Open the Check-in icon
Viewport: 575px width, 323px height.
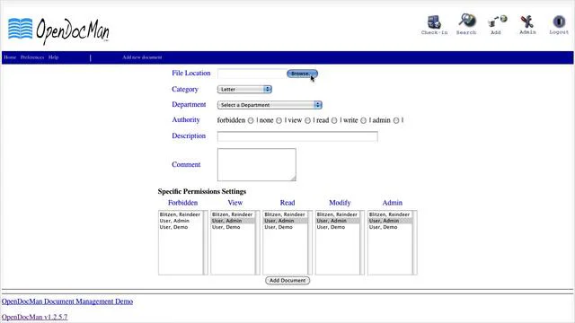tap(434, 24)
